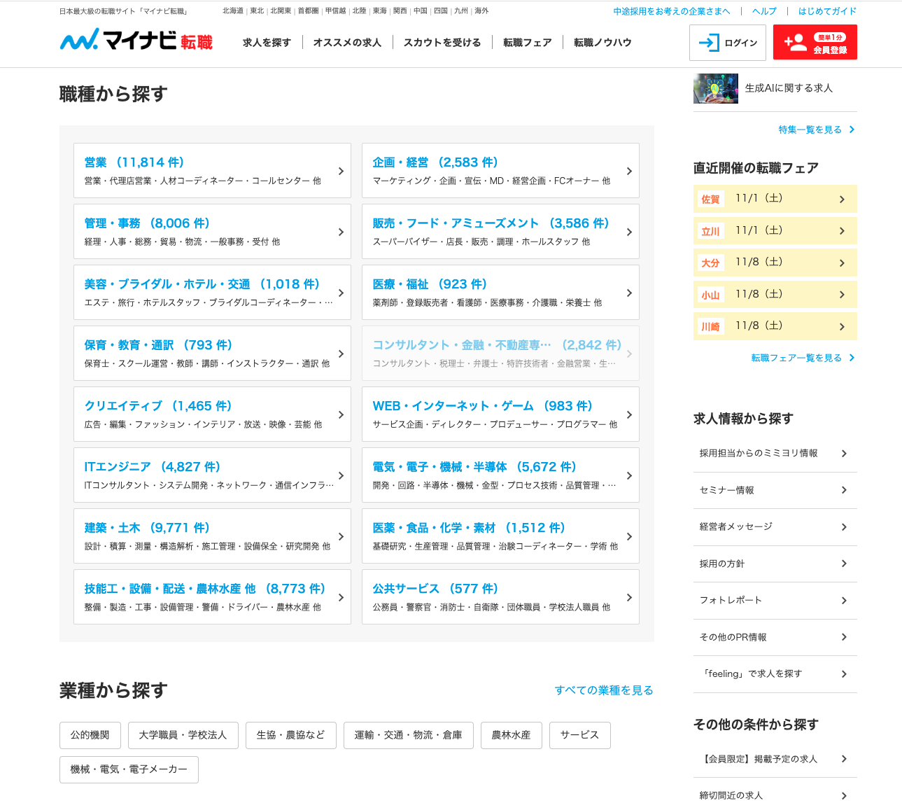The image size is (902, 810).
Task: Click the 会員登録 person-plus icon button
Action: click(795, 43)
